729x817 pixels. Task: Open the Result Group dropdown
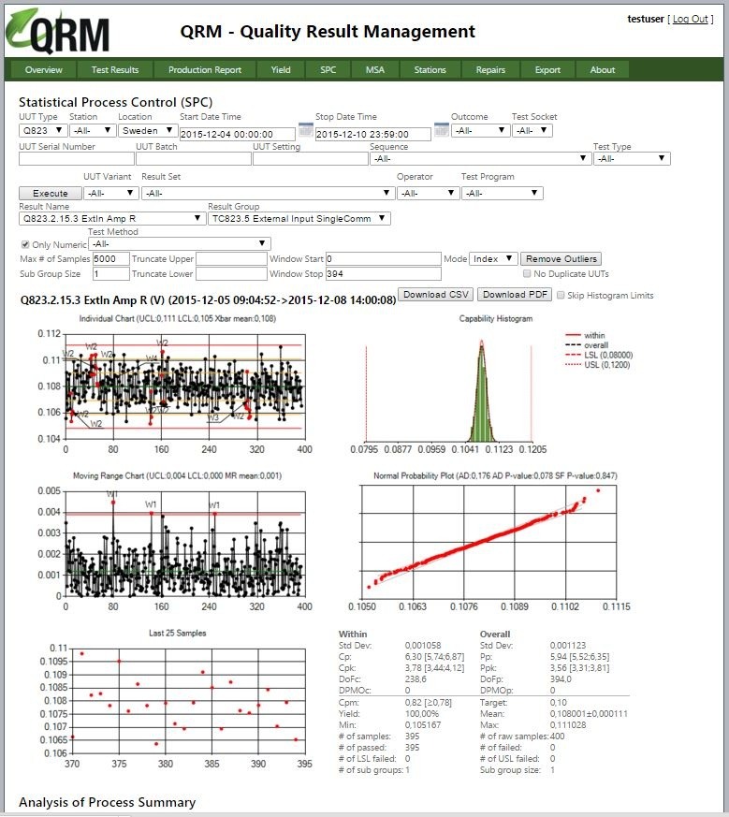point(299,218)
